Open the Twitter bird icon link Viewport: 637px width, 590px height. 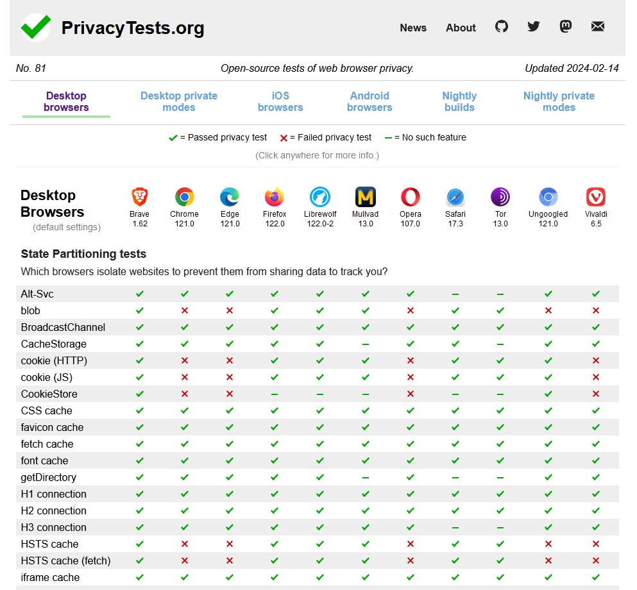pos(534,27)
